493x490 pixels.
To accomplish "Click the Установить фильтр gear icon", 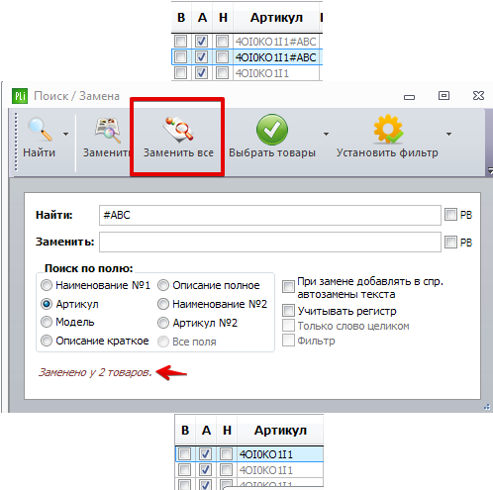I will coord(388,130).
